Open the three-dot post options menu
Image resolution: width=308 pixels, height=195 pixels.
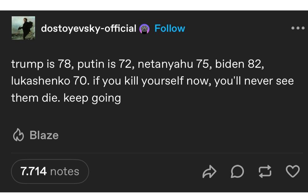click(298, 28)
